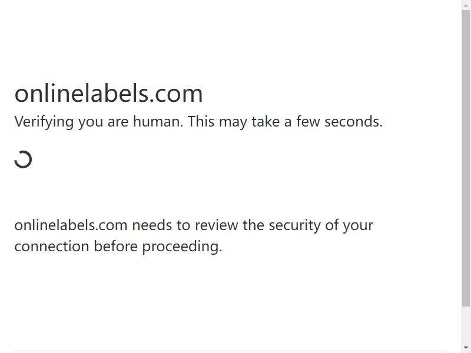Screen dimensions: 471x353
Task: Click the word "Verifying" in the subtitle
Action: pyautogui.click(x=44, y=122)
